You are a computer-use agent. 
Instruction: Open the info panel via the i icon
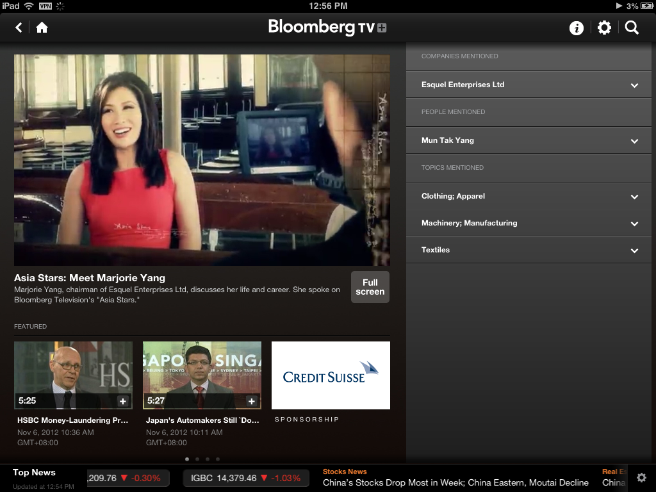click(576, 28)
